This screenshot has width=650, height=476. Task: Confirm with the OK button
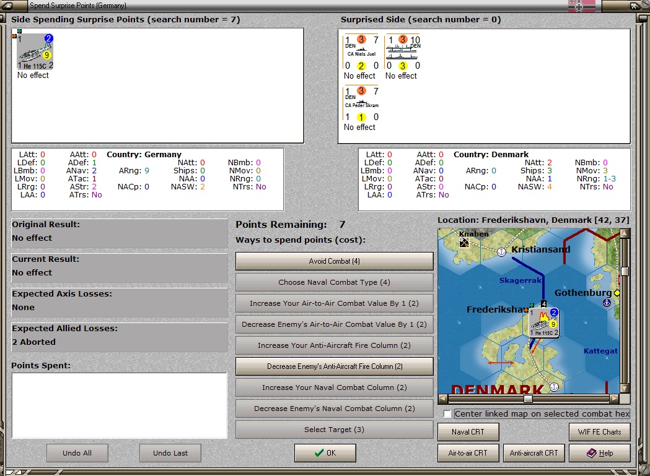coord(325,453)
